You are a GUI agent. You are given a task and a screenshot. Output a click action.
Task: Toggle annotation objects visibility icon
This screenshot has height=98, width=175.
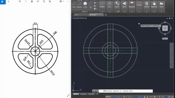(x=142, y=97)
